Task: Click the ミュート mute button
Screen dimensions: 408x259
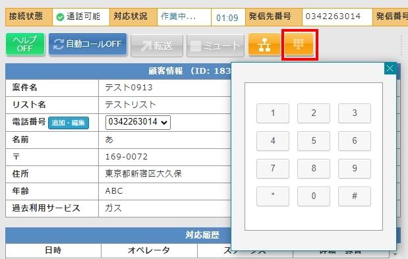Action: point(215,45)
